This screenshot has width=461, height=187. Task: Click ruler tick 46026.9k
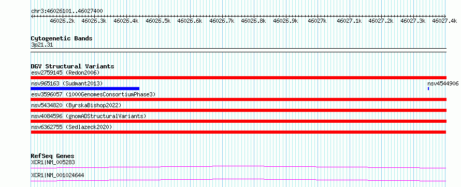[x=286, y=21]
